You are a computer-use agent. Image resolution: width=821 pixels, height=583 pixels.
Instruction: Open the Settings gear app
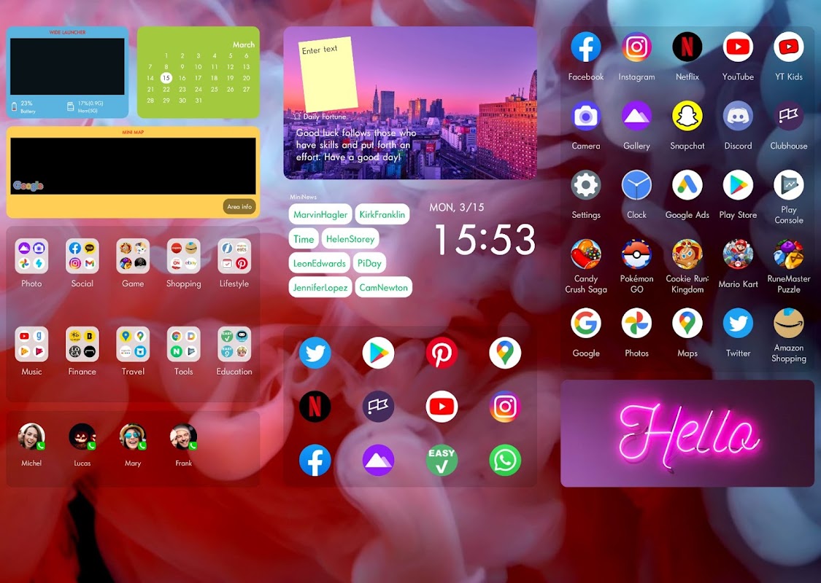[585, 185]
